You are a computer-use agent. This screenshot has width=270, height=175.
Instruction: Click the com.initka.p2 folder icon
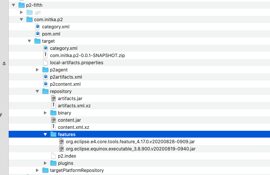[30, 19]
